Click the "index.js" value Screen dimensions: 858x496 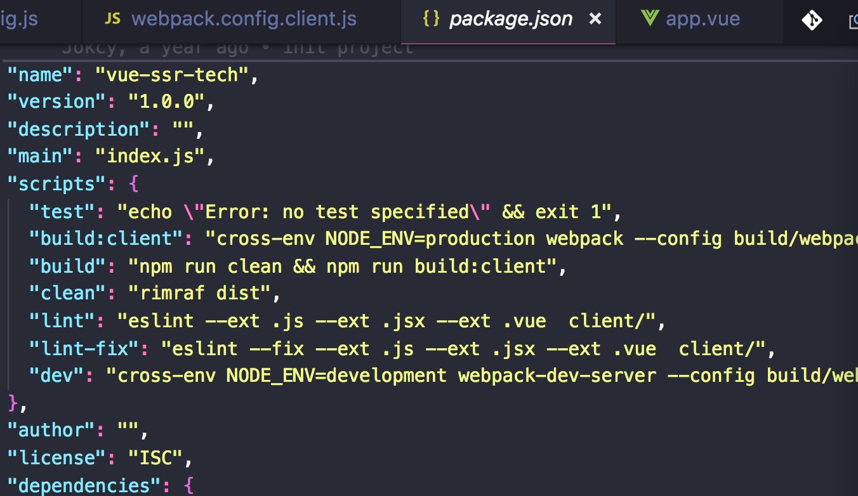(150, 157)
